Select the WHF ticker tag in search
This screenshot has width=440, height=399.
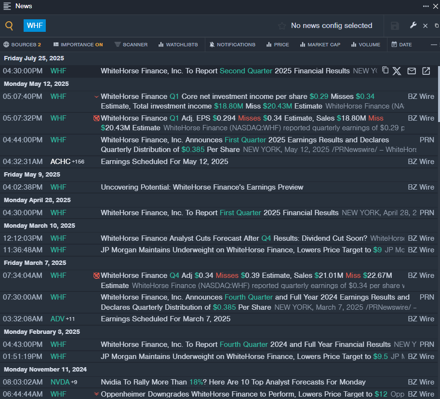point(35,26)
